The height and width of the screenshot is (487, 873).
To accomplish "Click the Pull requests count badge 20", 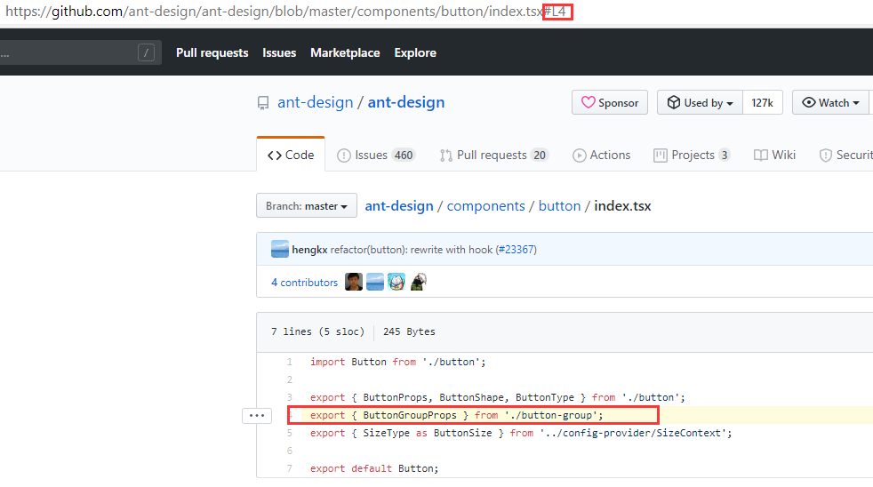I will click(540, 156).
